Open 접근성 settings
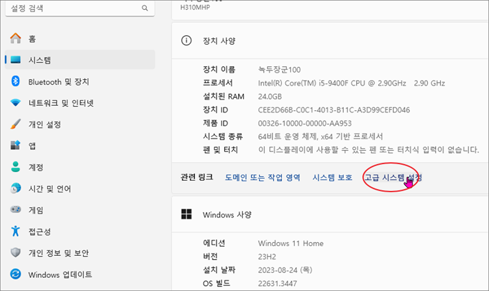489x291 pixels. pos(80,231)
